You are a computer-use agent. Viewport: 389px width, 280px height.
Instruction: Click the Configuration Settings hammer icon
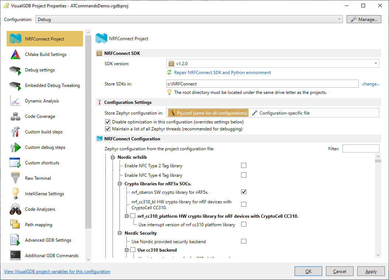click(x=100, y=102)
